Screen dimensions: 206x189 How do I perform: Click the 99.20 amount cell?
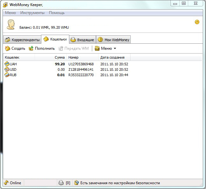point(60,64)
